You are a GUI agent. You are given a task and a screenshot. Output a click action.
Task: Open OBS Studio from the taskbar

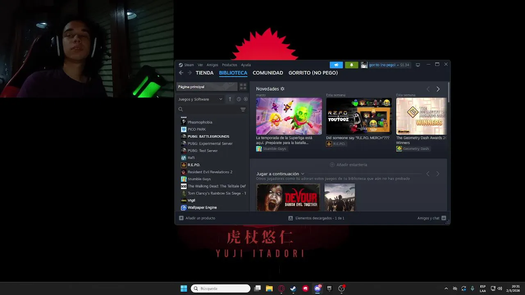coord(341,288)
